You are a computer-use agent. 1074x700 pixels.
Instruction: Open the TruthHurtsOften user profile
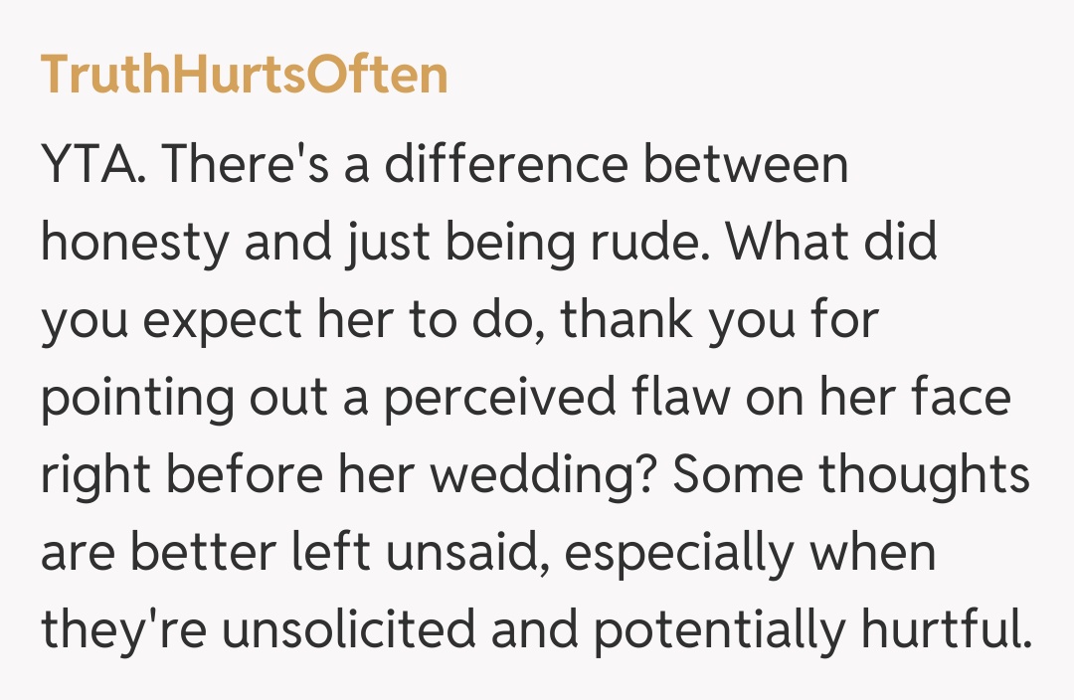(244, 77)
